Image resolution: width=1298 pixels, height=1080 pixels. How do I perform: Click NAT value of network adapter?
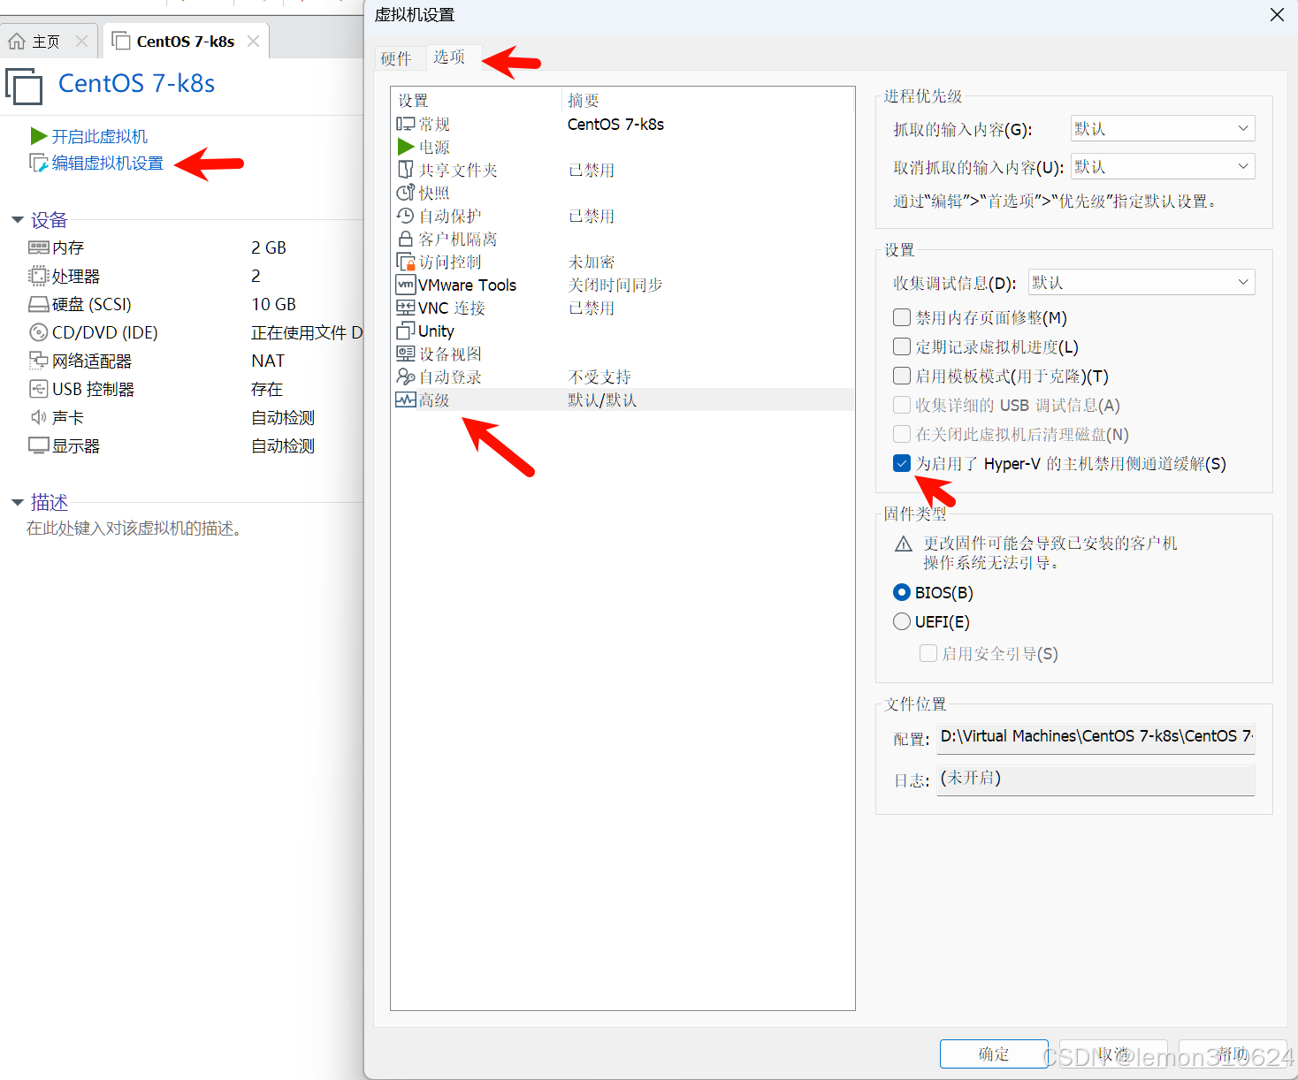pos(268,361)
